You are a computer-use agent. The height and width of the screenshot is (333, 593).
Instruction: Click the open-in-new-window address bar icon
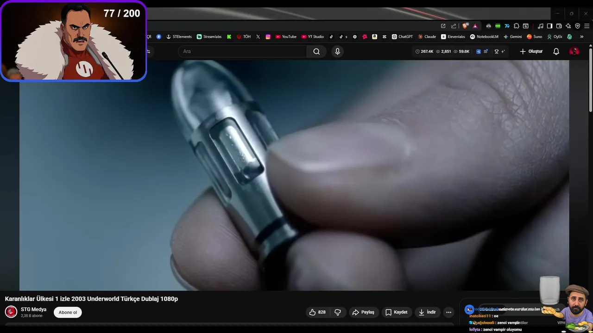tap(443, 26)
